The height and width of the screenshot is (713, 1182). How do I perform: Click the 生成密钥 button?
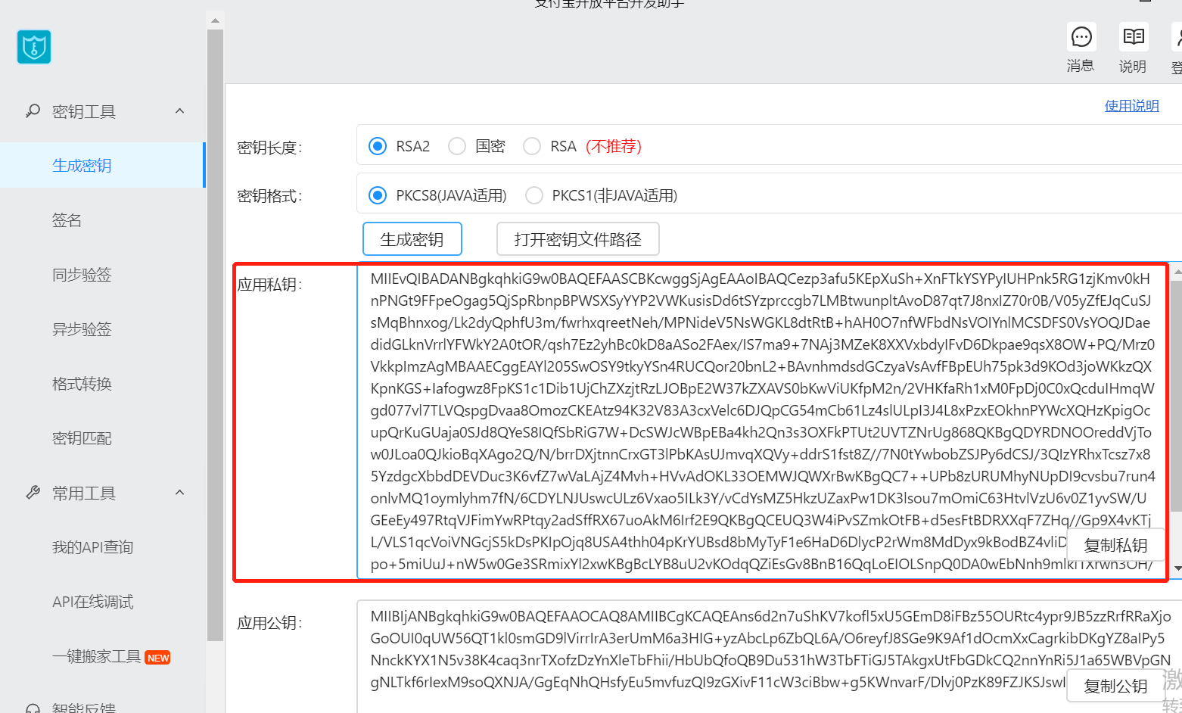(412, 238)
